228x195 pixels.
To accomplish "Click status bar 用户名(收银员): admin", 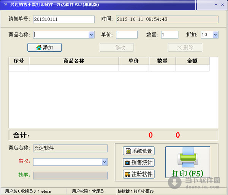I will [28, 191].
